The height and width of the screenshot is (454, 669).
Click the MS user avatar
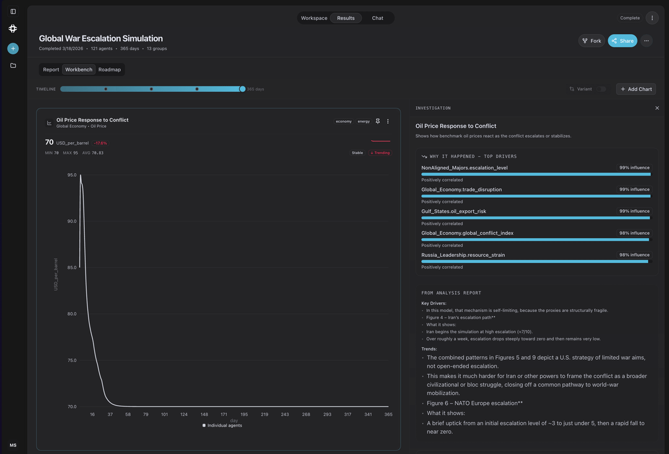13,445
